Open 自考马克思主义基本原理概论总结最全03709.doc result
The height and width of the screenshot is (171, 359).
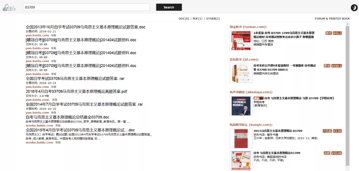67,117
